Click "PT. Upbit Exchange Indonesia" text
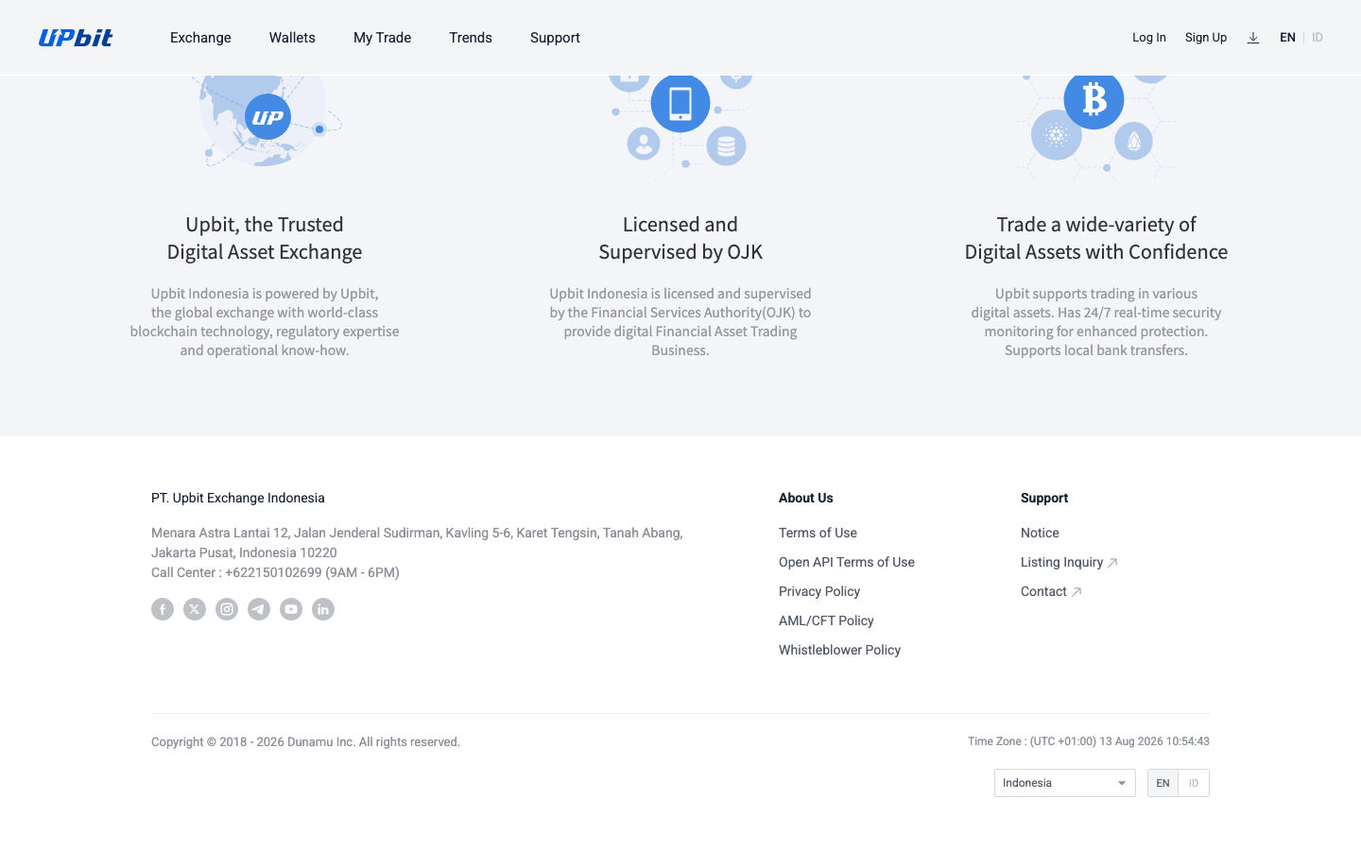 click(238, 498)
